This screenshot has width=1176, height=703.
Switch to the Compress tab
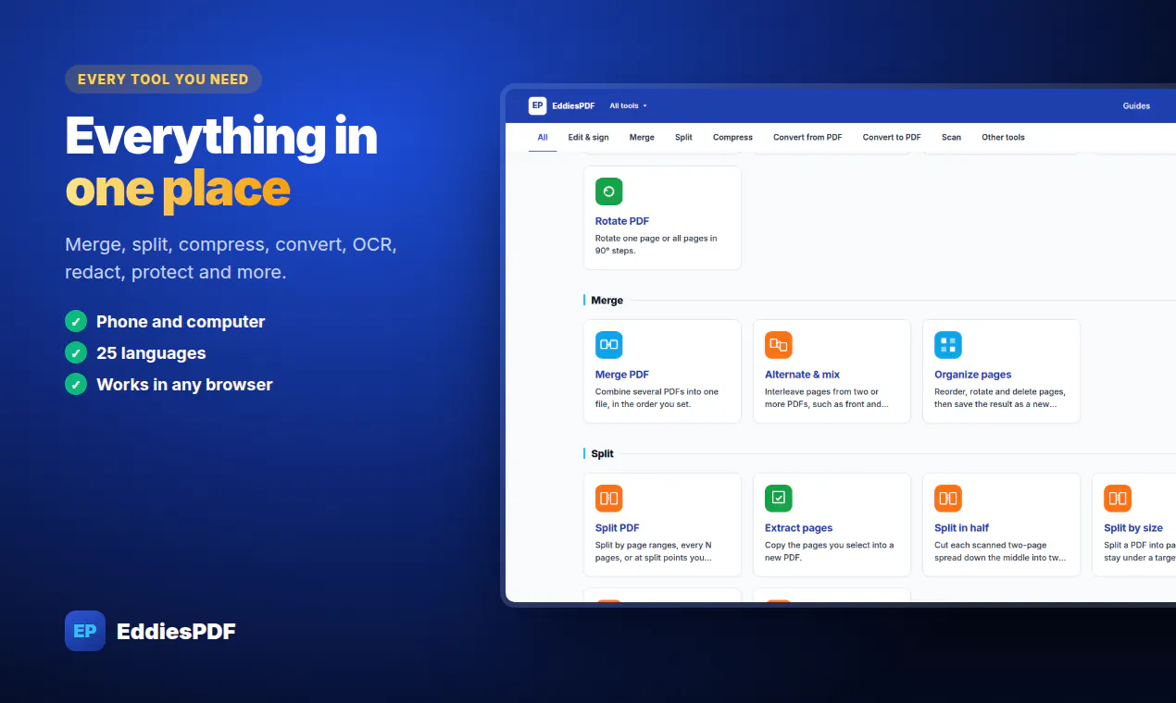[732, 137]
